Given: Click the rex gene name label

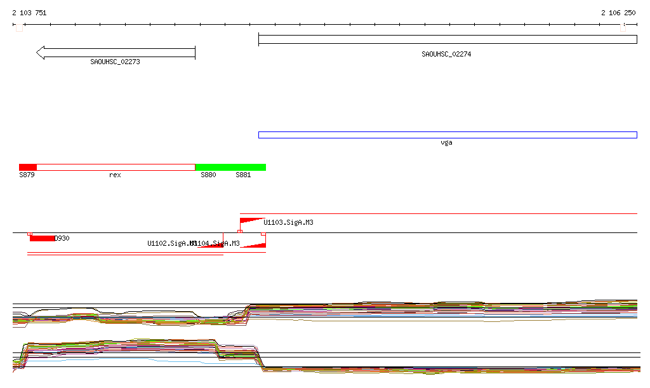Looking at the screenshot, I should (x=115, y=175).
